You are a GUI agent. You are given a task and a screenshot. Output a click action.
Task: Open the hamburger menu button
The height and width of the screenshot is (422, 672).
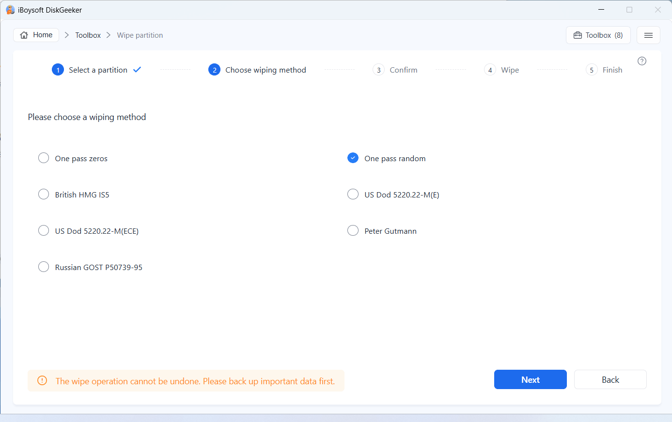[648, 35]
